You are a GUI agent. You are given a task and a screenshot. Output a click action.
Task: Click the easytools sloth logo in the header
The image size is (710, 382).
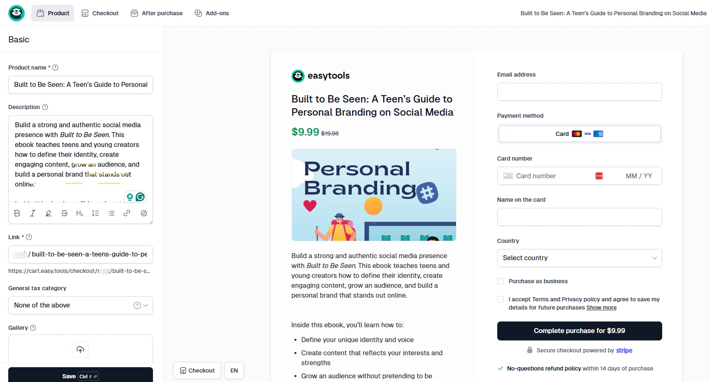pos(16,13)
